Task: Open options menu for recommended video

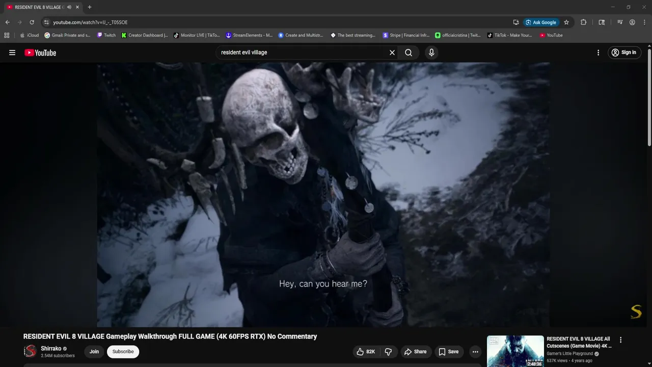Action: tap(620, 340)
